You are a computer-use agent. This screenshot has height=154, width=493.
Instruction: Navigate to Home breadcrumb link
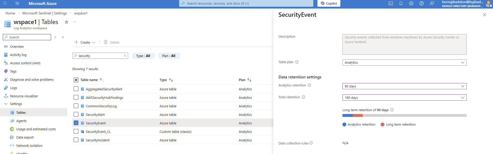click(10, 13)
